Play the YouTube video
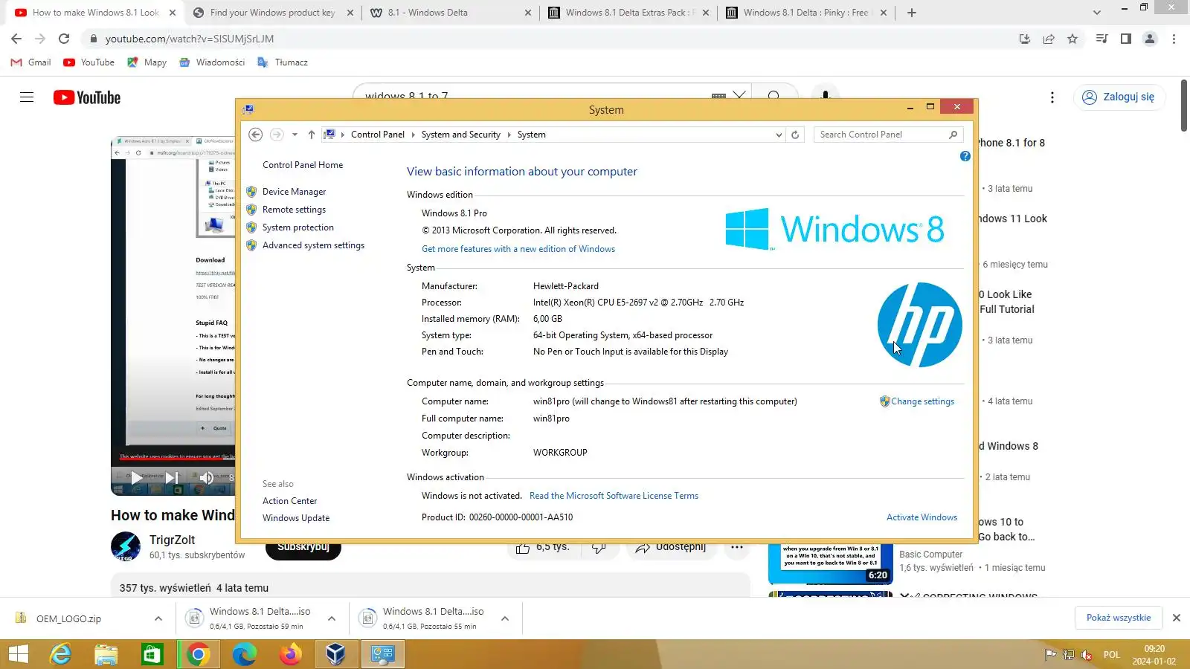1190x669 pixels. pos(136,478)
